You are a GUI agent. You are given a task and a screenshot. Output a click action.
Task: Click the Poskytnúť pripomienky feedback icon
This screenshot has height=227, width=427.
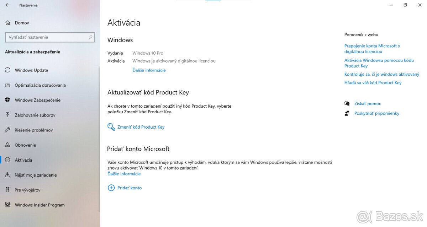coord(347,113)
